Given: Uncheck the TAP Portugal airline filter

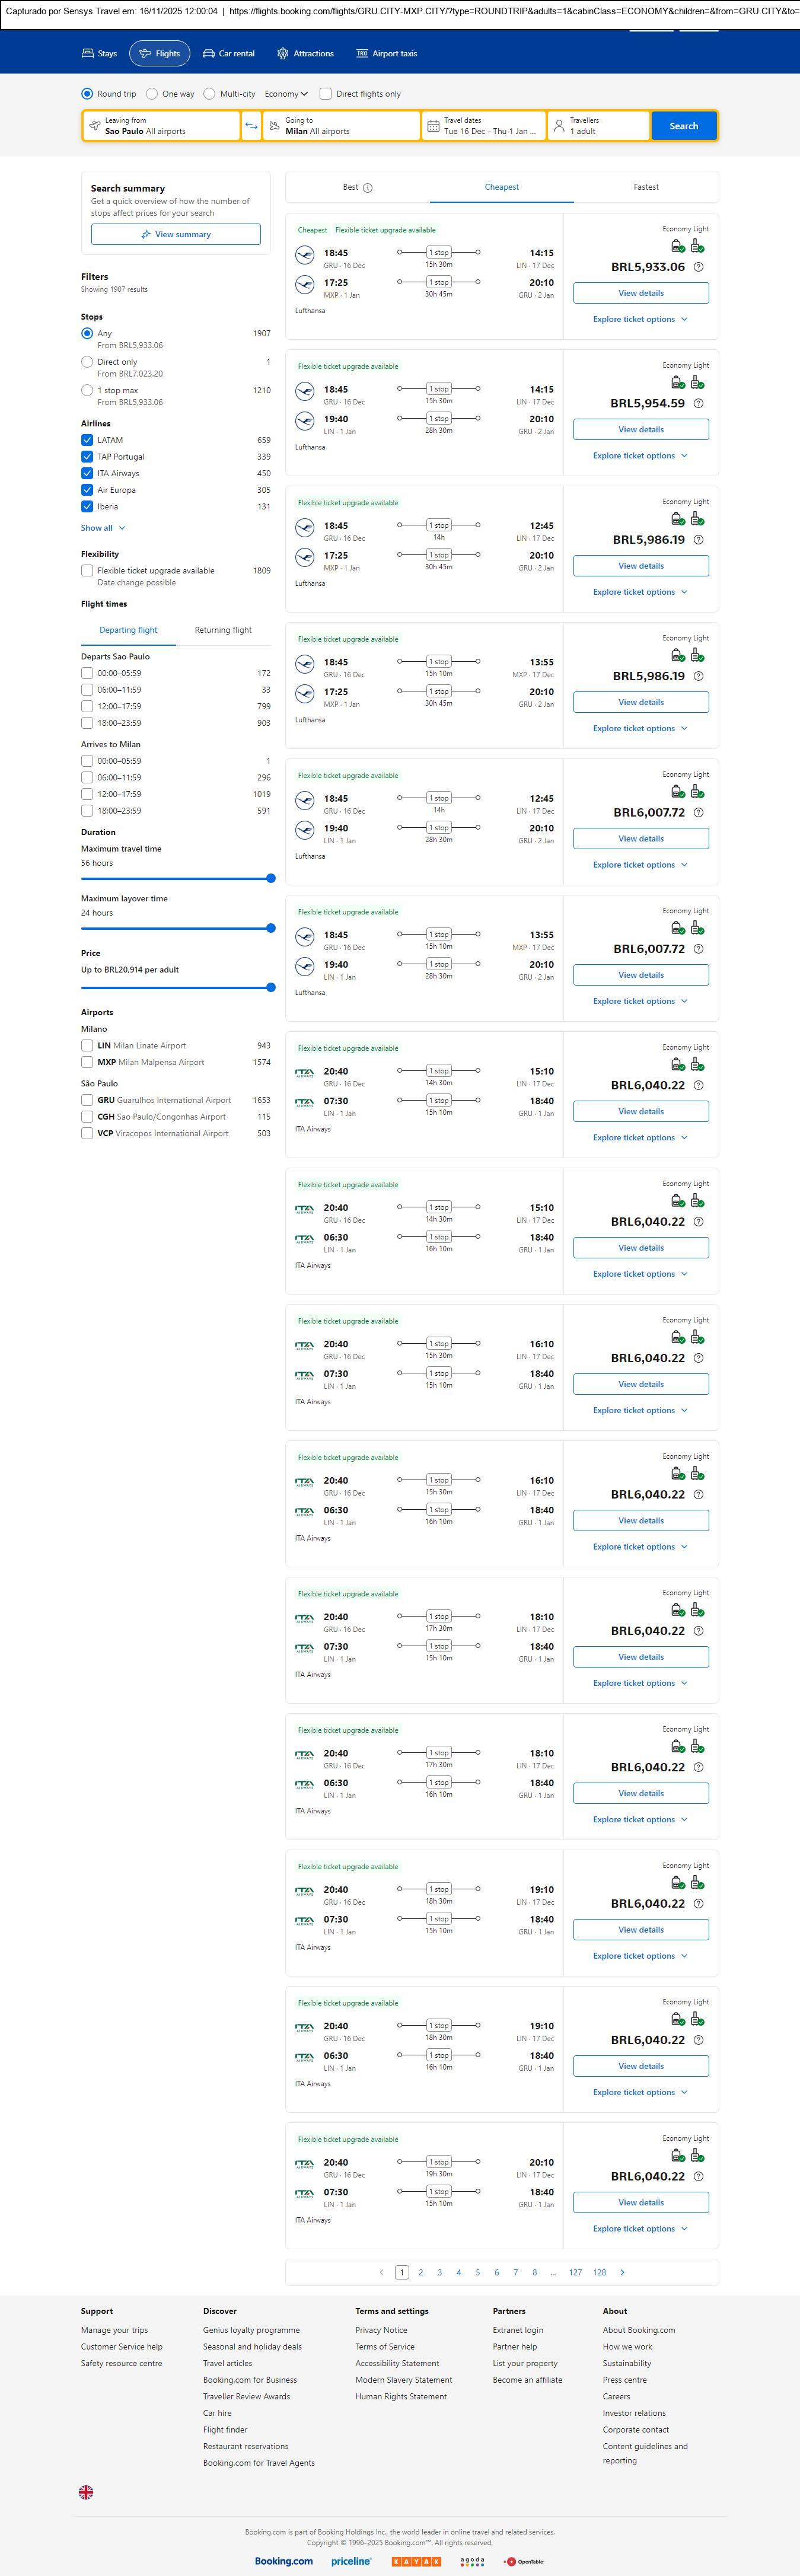Looking at the screenshot, I should (x=87, y=457).
